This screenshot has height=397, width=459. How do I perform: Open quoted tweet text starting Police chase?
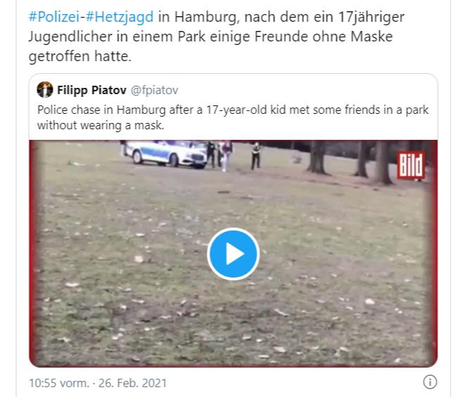point(233,117)
